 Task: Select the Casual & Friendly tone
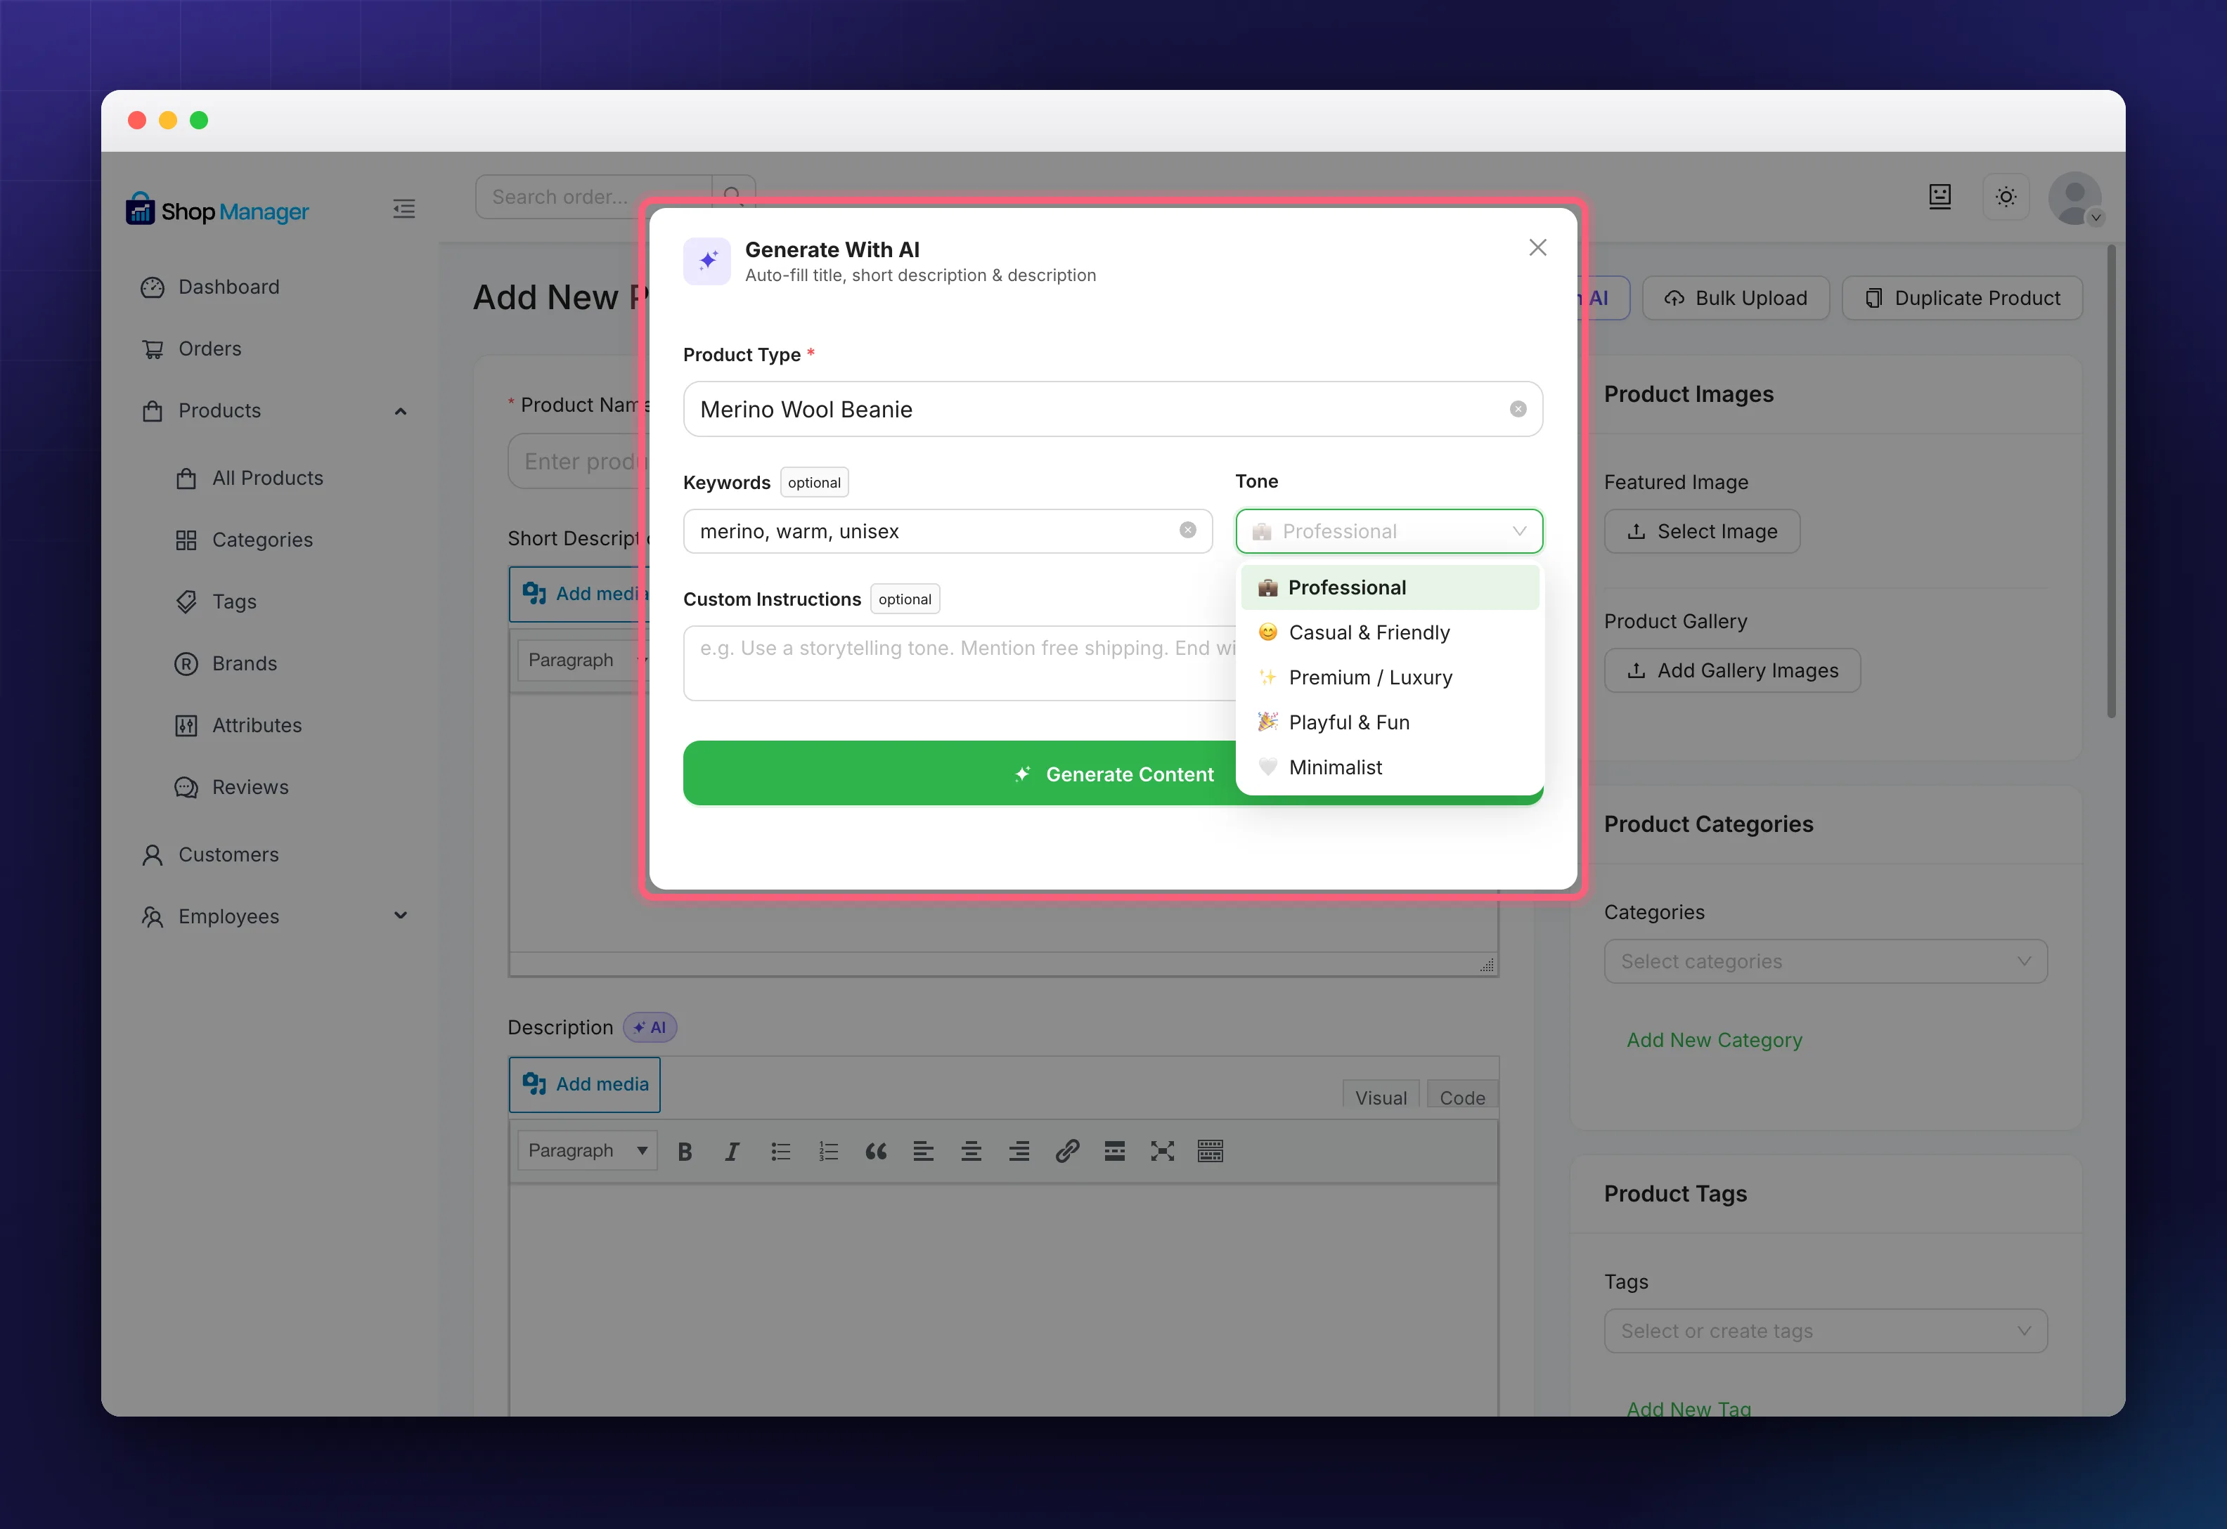(1388, 632)
